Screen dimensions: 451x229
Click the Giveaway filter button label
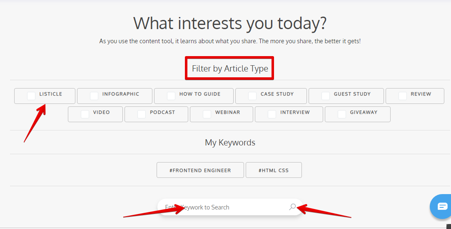tap(364, 113)
